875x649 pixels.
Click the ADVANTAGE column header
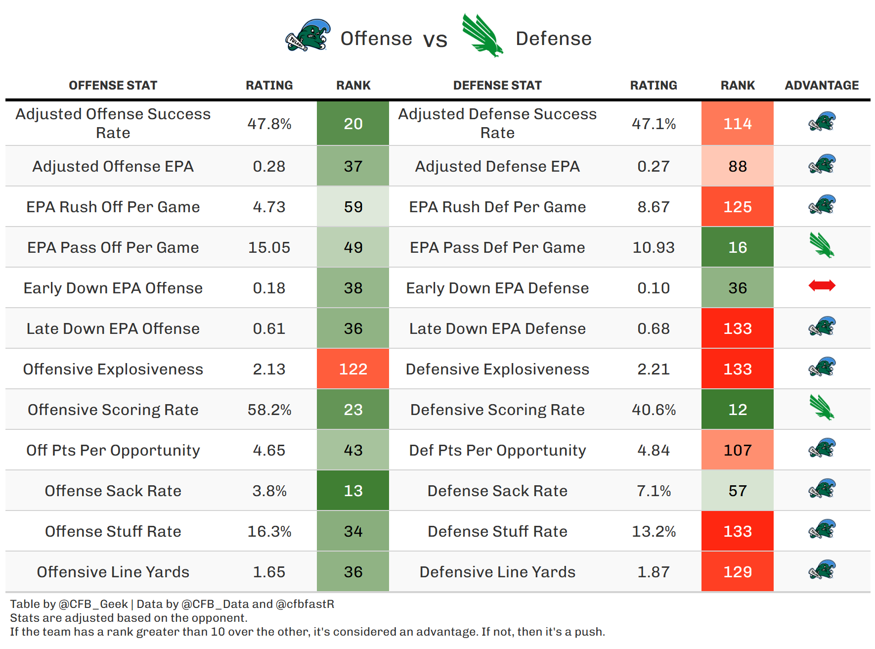pos(822,86)
